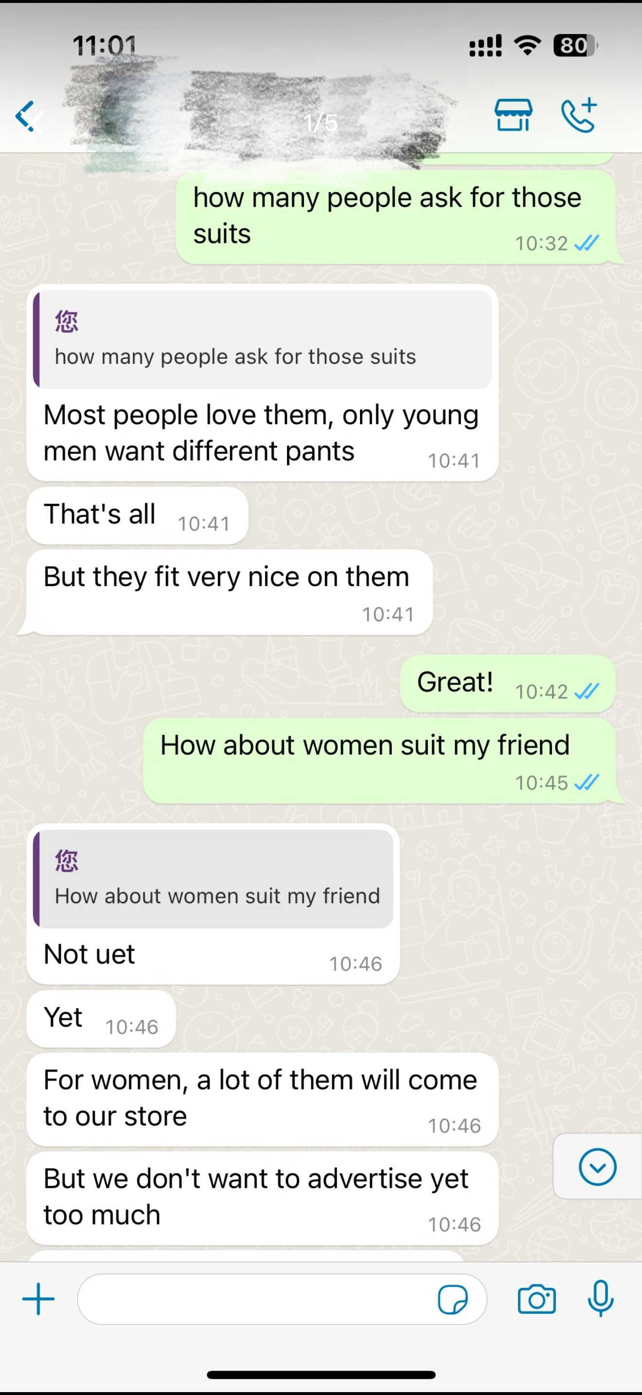Tap the "Great!" sent message bubble
This screenshot has height=1395, width=642.
(507, 683)
